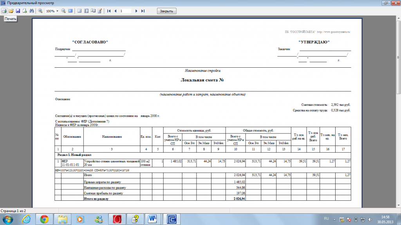Toggle the thumbnails panel icon

pyautogui.click(x=87, y=11)
